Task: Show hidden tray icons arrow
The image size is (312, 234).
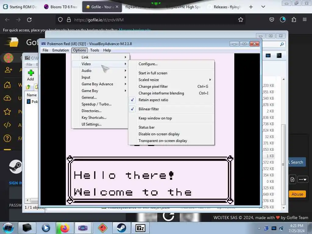Action: click(259, 228)
